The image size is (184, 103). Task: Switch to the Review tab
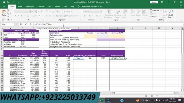pyautogui.click(x=57, y=7)
